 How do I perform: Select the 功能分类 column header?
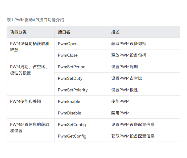point(18,32)
